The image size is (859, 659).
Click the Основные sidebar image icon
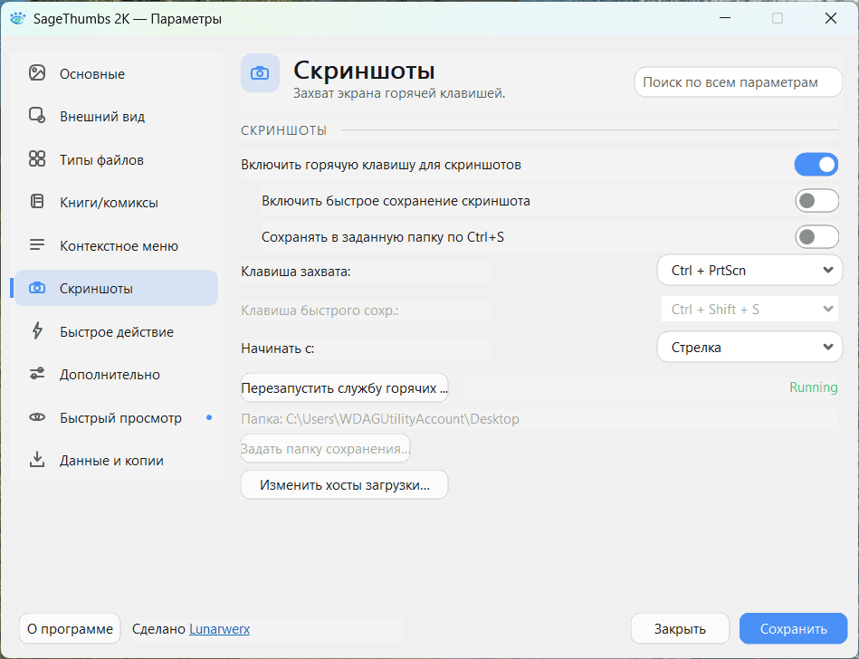[37, 72]
